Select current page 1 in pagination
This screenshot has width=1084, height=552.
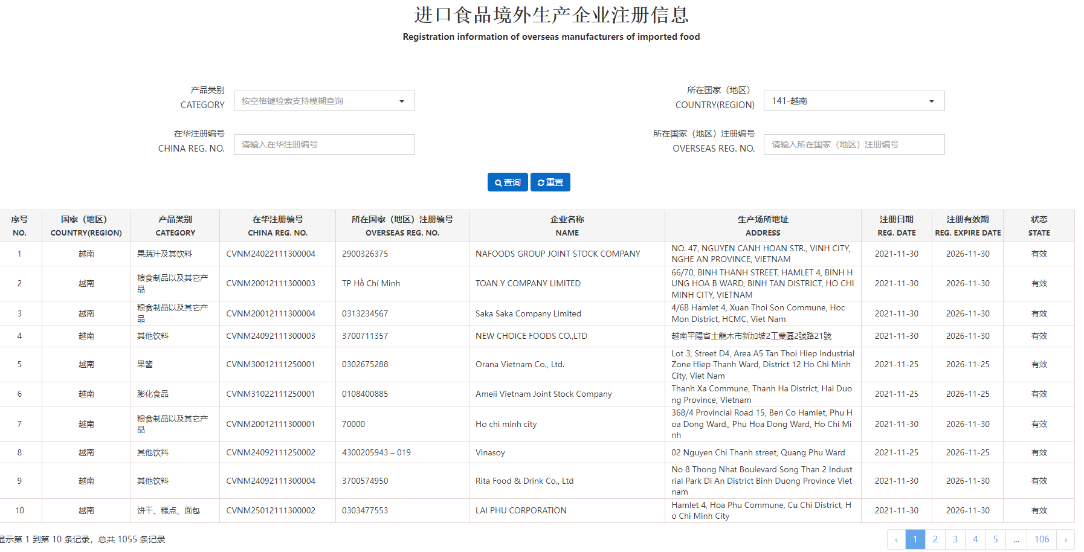tap(915, 539)
